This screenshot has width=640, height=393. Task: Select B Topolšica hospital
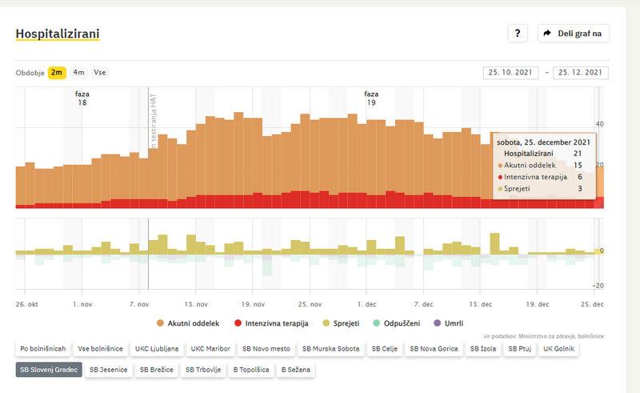point(253,370)
